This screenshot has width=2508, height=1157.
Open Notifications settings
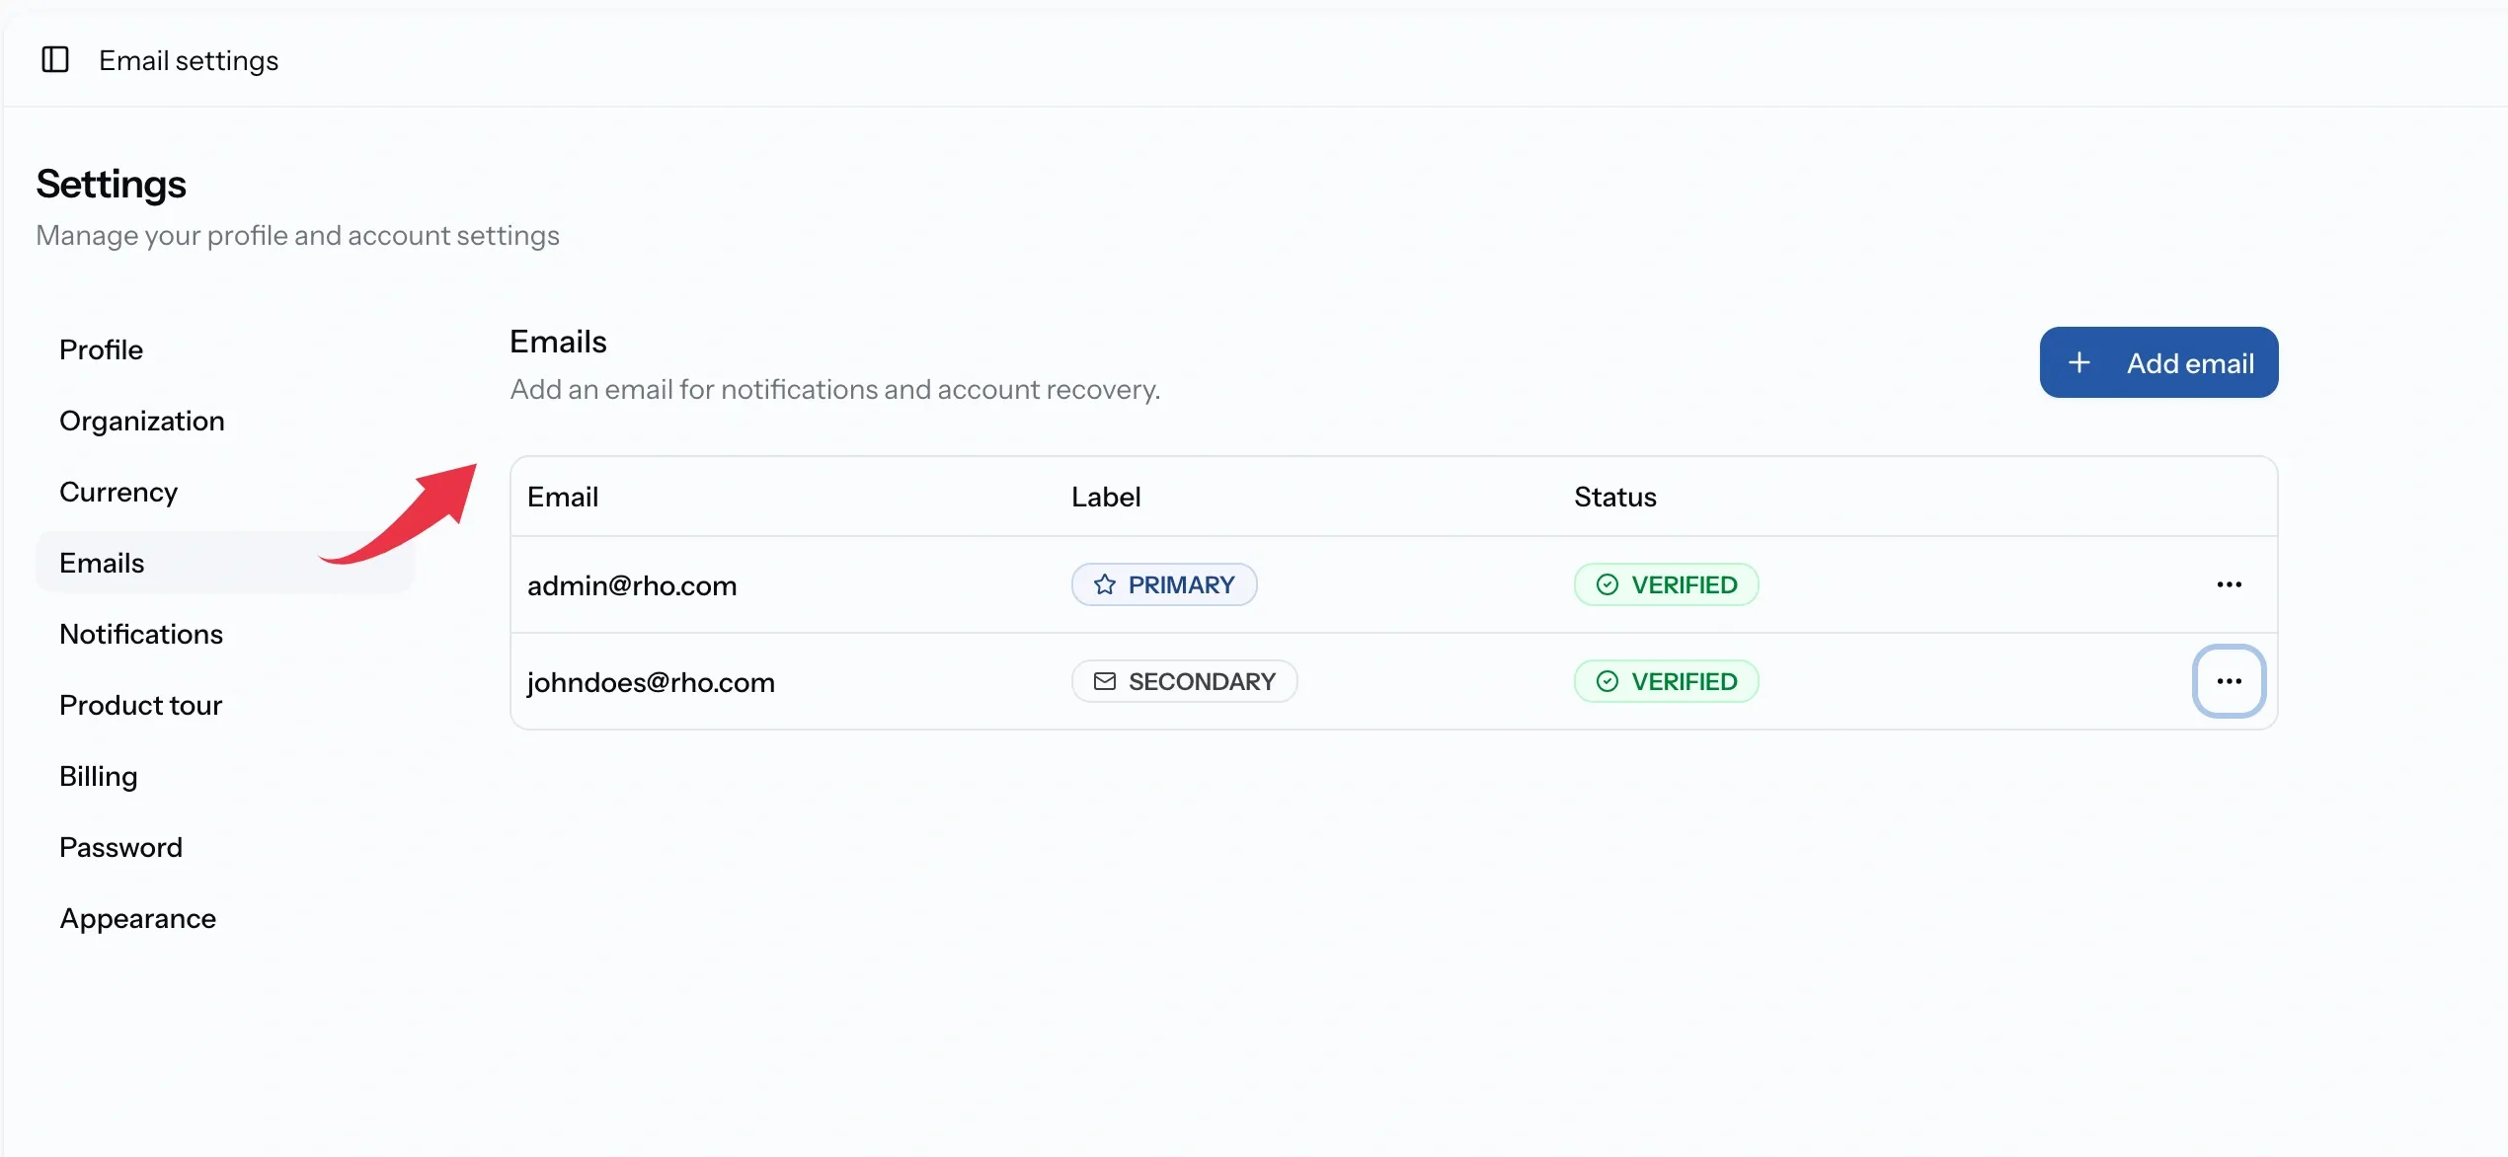[224, 634]
